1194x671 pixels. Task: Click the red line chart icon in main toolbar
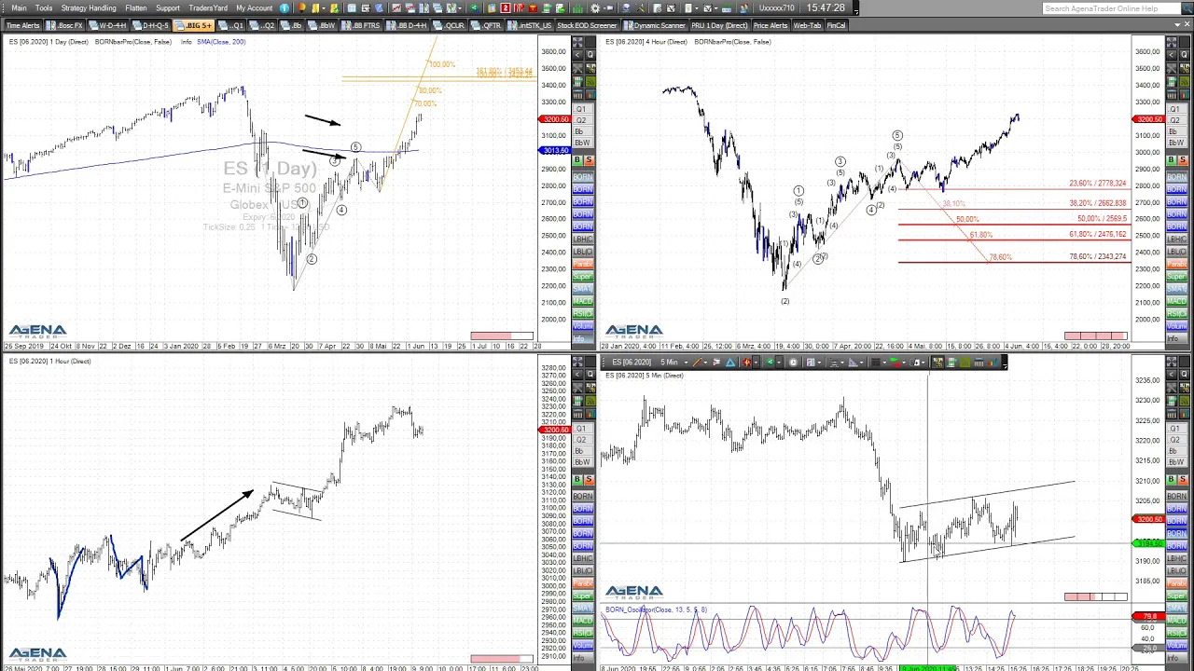(396, 8)
